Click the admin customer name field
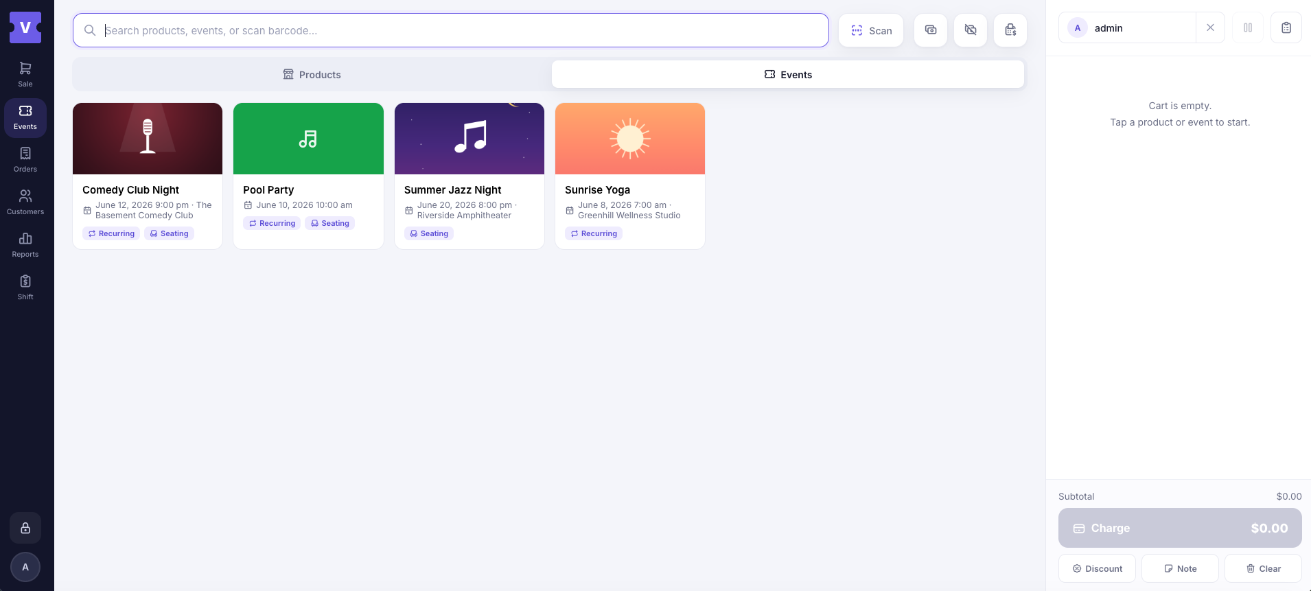Viewport: 1311px width, 591px height. click(x=1127, y=27)
